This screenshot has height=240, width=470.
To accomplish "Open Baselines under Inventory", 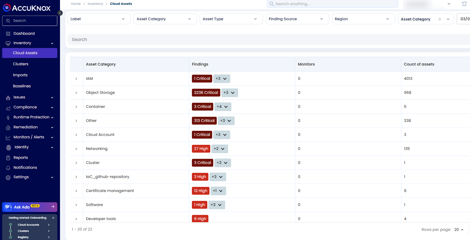I will click(x=22, y=86).
